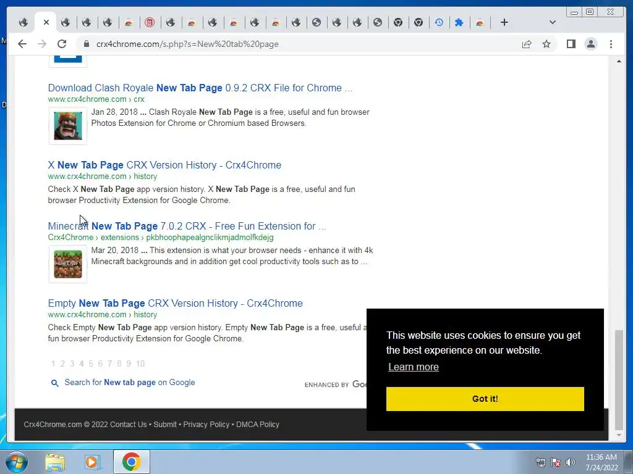The height and width of the screenshot is (474, 633).
Task: Open the Submit footer link
Action: point(165,425)
